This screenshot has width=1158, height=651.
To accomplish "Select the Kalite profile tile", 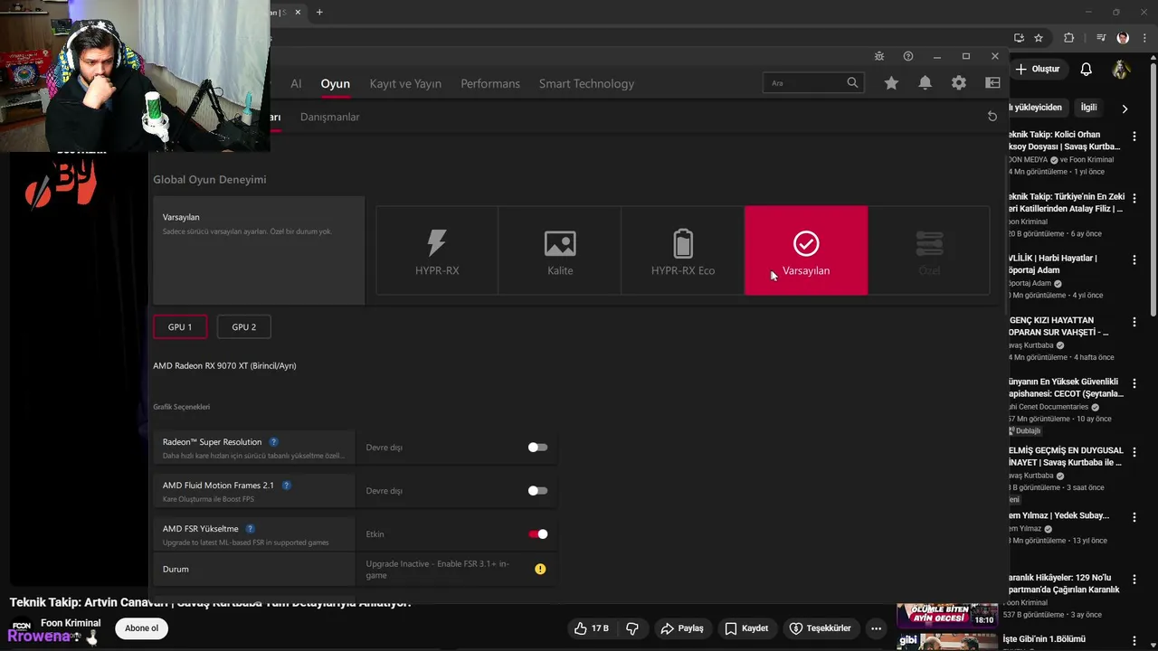I will 560,250.
